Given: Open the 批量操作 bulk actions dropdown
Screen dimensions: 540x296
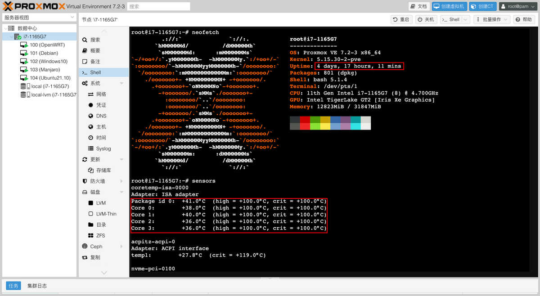Looking at the screenshot, I should 491,19.
